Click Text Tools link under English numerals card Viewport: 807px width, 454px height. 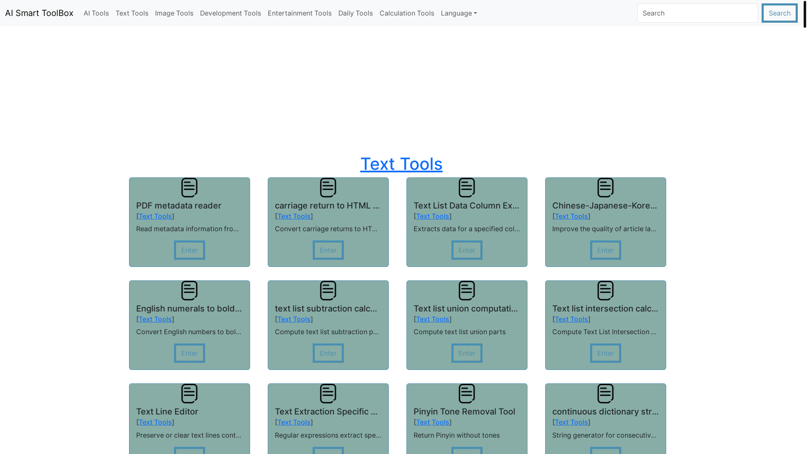coord(155,319)
